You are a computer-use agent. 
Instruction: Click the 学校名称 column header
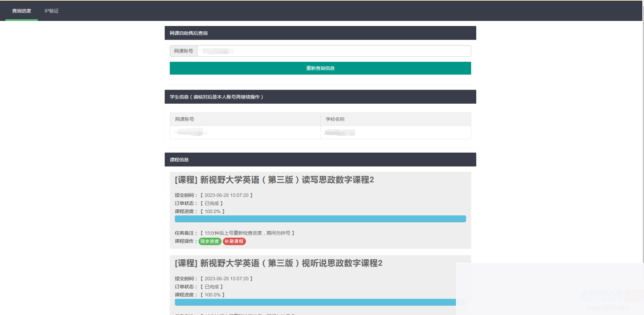[x=335, y=119]
